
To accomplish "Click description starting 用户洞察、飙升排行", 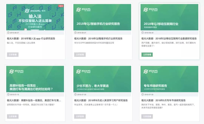I will (169, 44).
